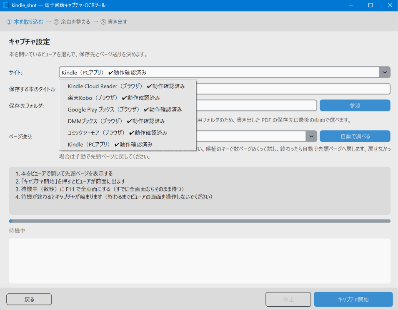
Task: Click the サイト combo box showing Kindle（PCアプリ）
Action: pos(225,72)
